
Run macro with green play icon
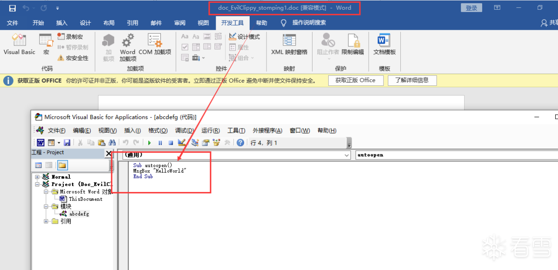[x=149, y=142]
